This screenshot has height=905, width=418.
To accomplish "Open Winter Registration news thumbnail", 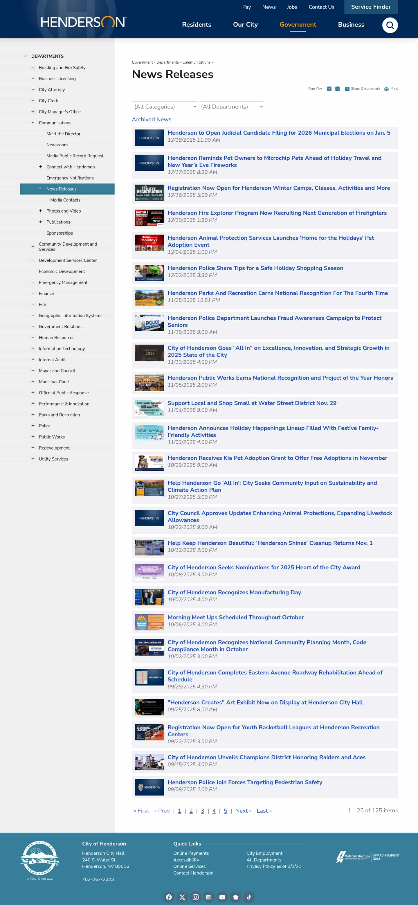I will pos(149,192).
